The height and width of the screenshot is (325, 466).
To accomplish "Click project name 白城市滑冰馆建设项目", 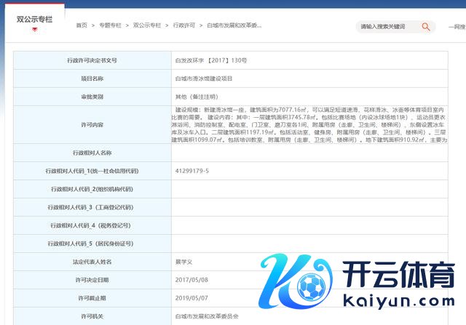I will tap(205, 78).
